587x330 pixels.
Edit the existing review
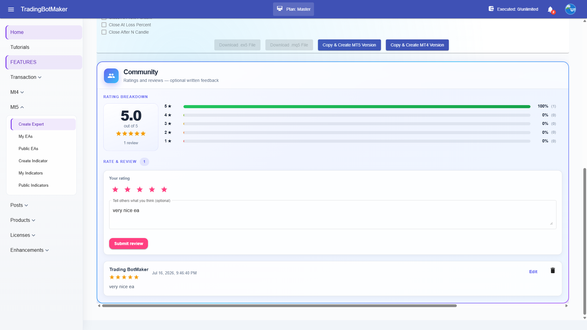533,272
